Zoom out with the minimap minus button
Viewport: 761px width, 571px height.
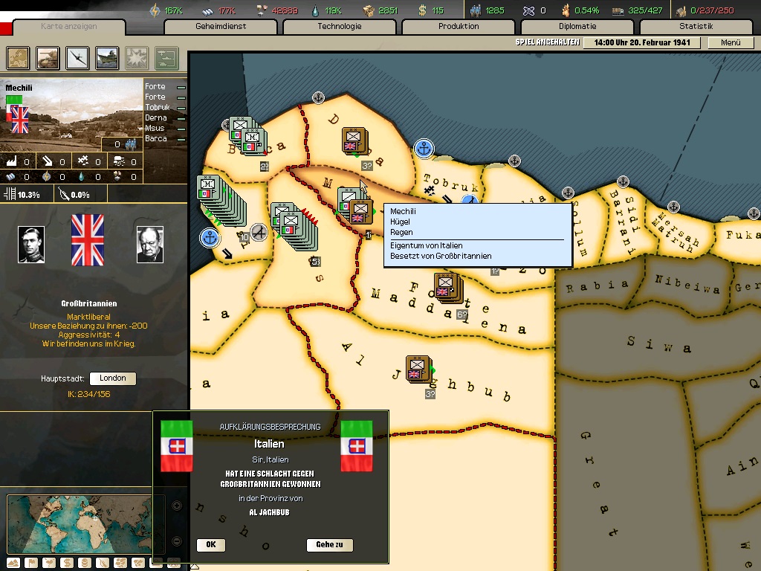[176, 541]
